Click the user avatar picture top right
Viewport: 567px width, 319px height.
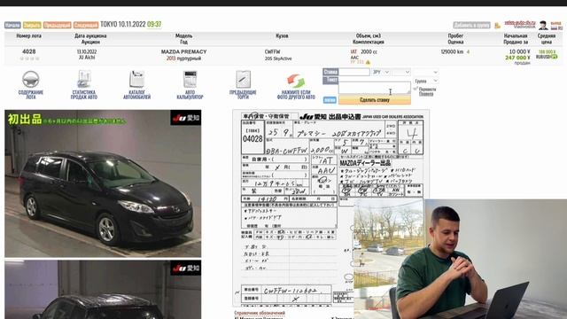click(543, 26)
